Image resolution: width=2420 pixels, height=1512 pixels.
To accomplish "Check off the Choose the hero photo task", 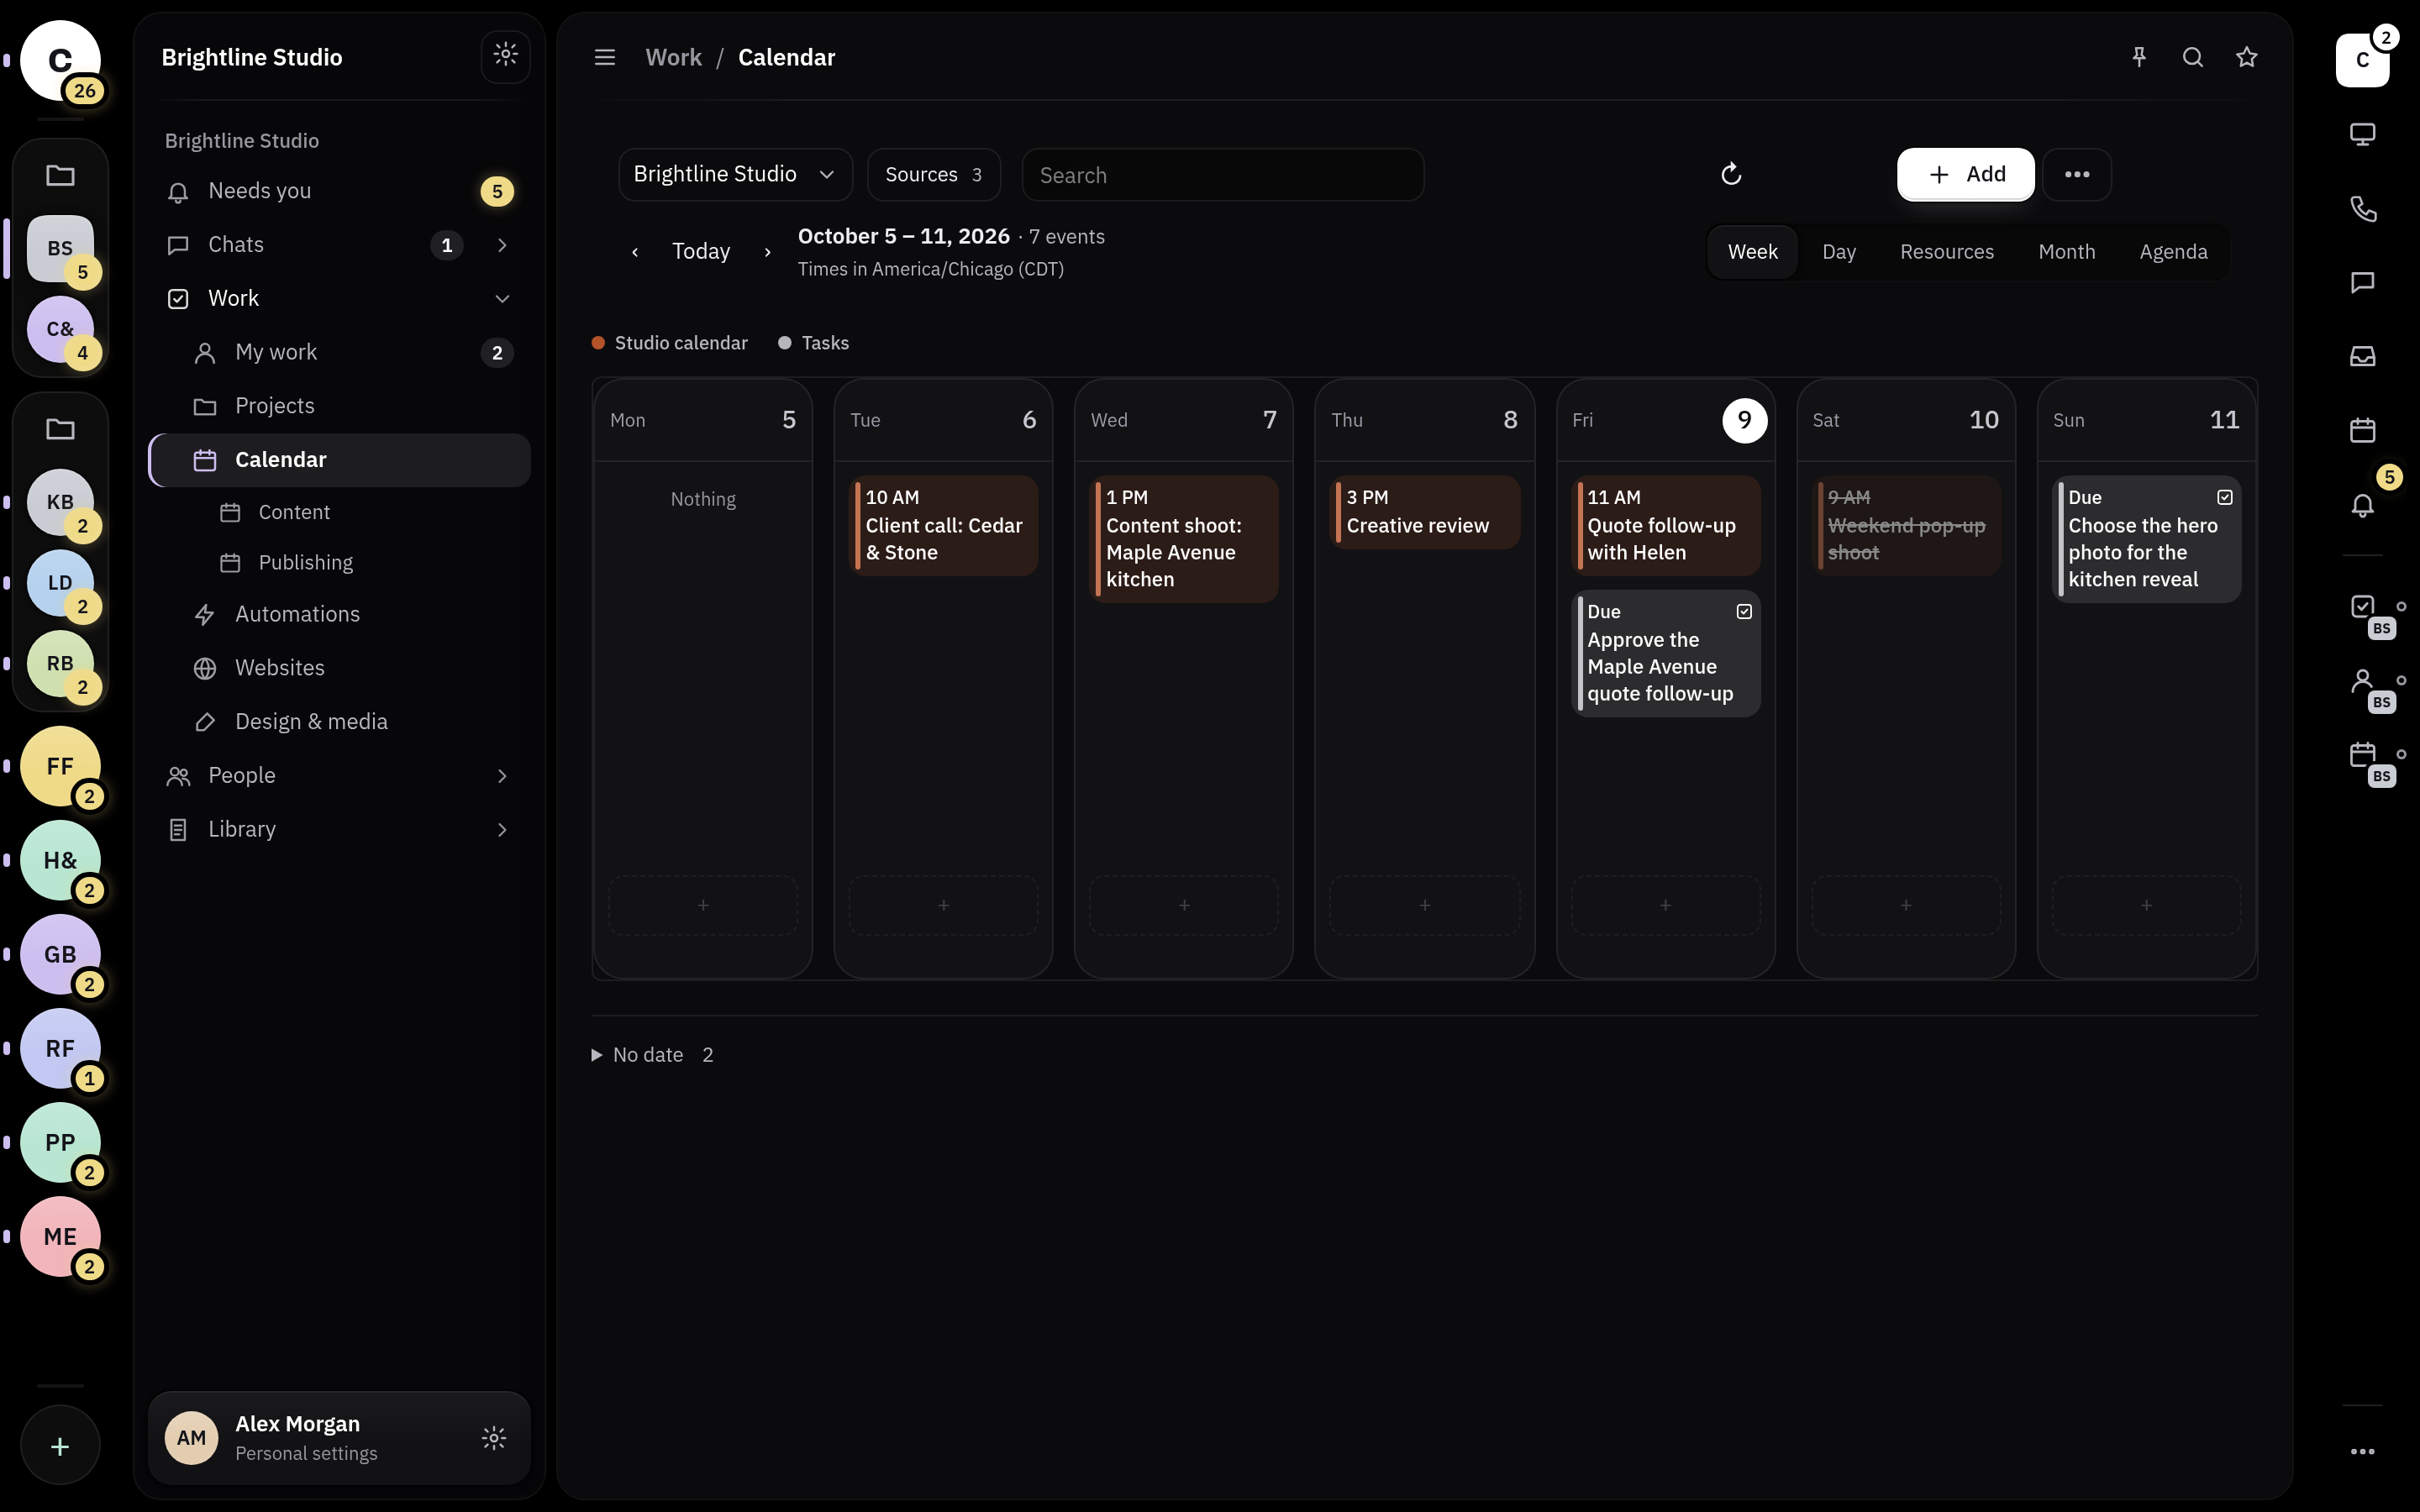I will [2225, 497].
